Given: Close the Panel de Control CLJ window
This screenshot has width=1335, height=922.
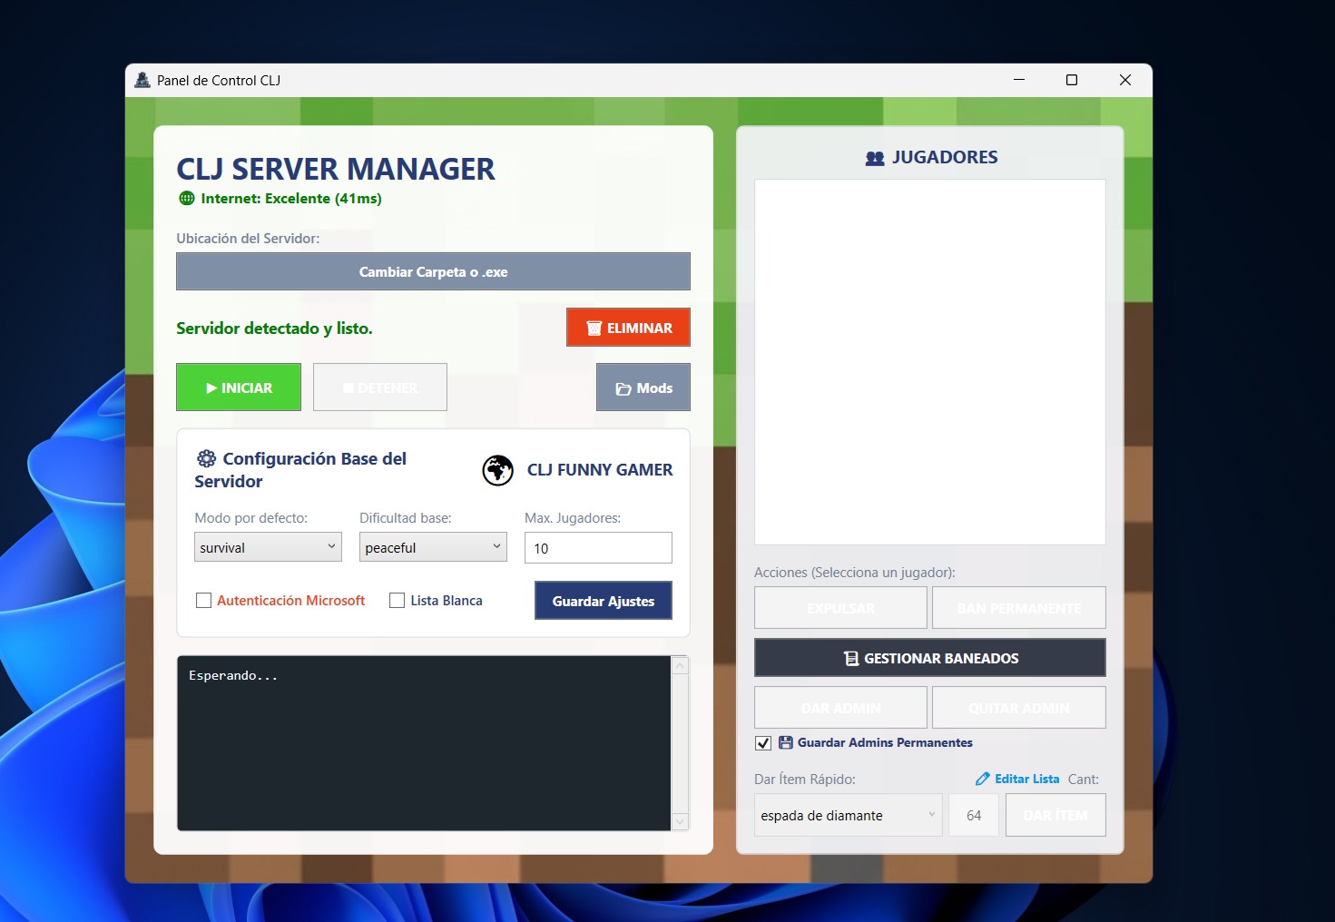Looking at the screenshot, I should [1125, 80].
